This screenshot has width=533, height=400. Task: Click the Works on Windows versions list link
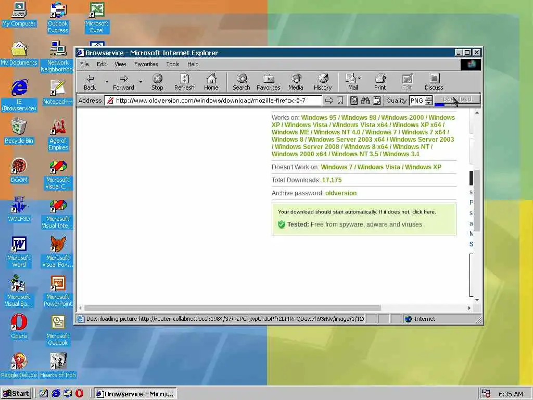click(x=363, y=136)
